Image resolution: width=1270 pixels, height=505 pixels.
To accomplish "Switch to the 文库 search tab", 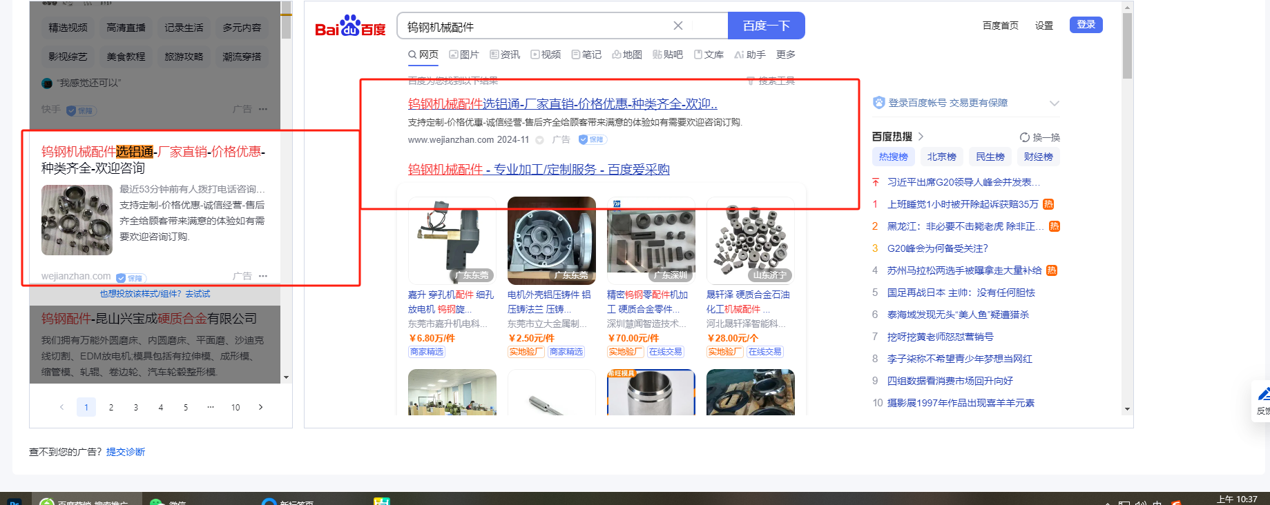I will click(709, 55).
